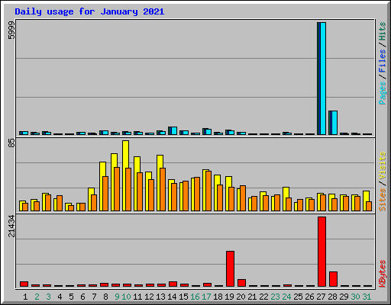391x305 pixels.
Task: Click day label 13 on the x-axis
Action: 160,297
